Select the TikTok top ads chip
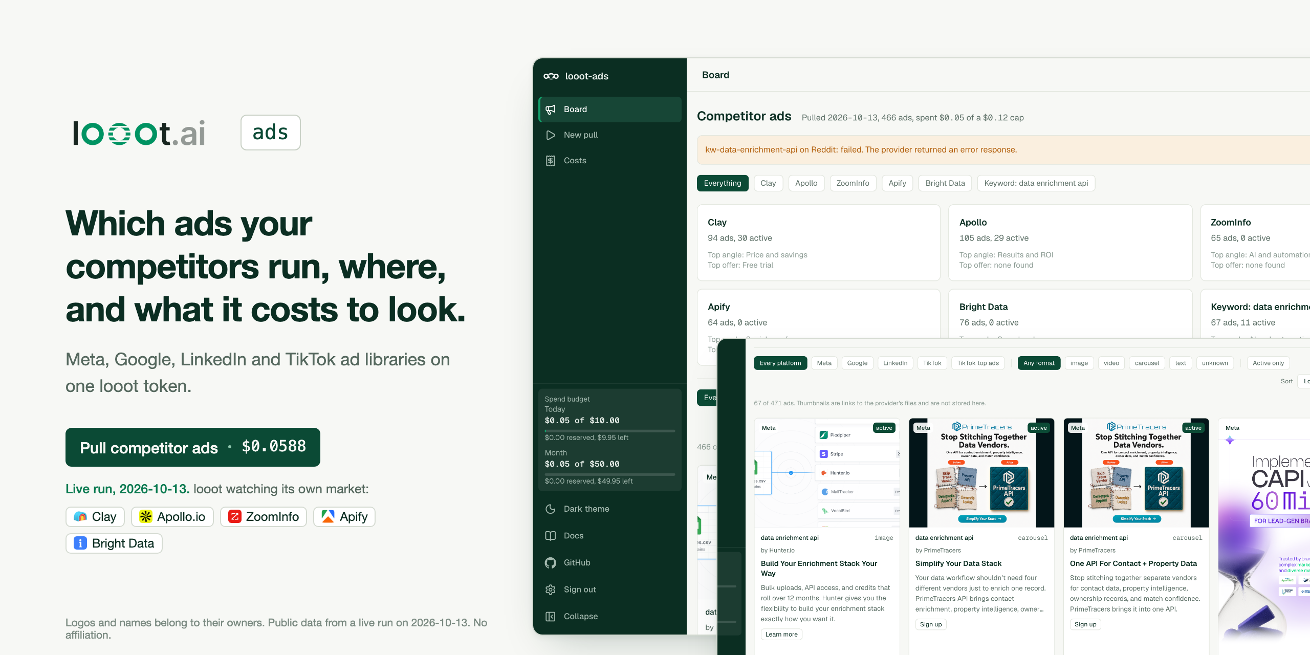The width and height of the screenshot is (1310, 655). click(x=978, y=363)
